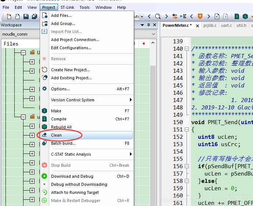The height and width of the screenshot is (206, 253).
Task: Switch to the prjlib.c tab
Action: pos(210,25)
